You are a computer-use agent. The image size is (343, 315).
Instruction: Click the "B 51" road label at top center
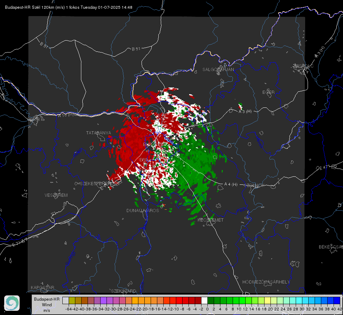click(136, 49)
